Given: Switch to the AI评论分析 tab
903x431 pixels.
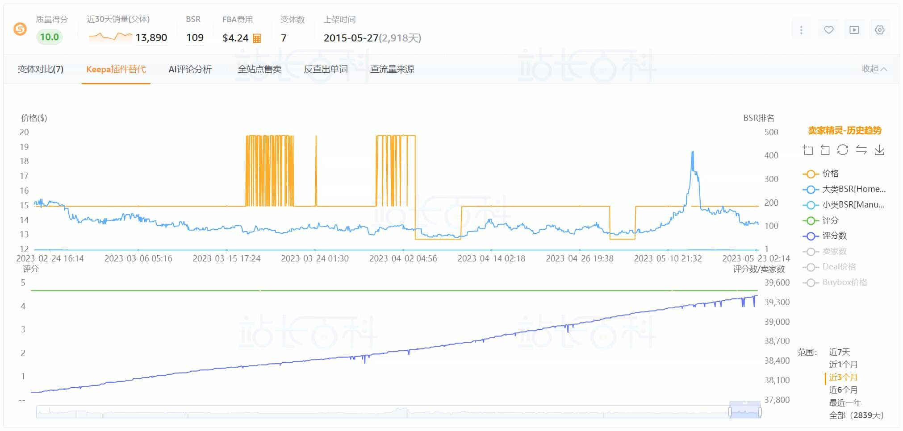Looking at the screenshot, I should click(190, 69).
